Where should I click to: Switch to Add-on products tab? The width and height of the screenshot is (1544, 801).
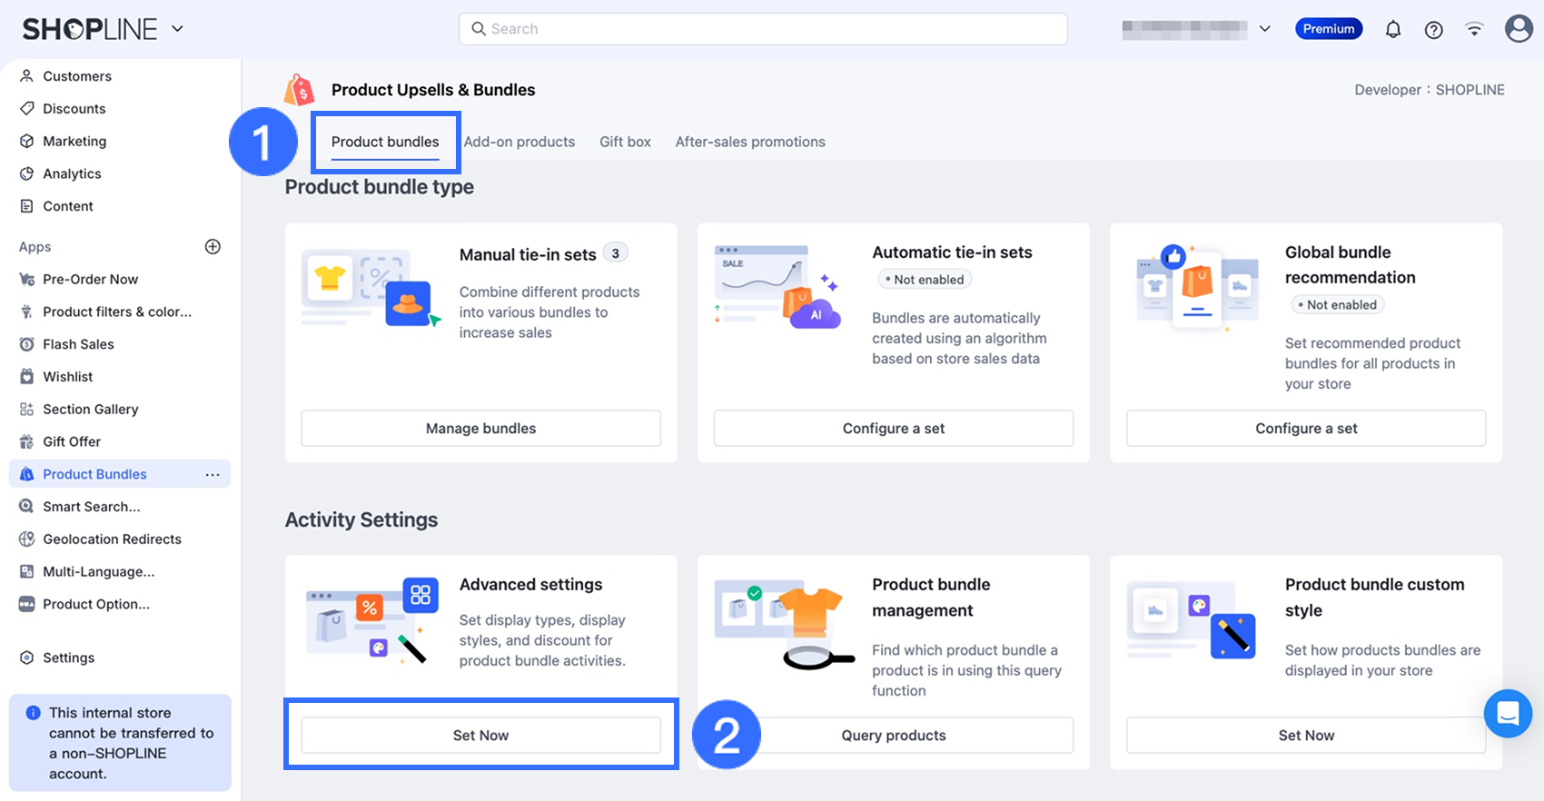point(520,142)
